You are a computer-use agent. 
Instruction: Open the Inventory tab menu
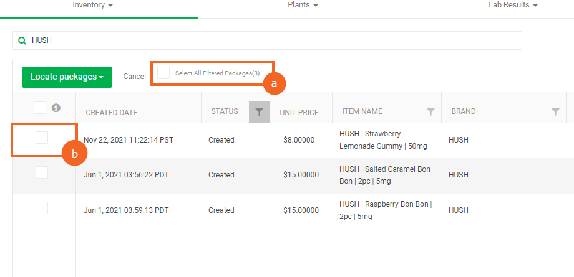coord(92,5)
